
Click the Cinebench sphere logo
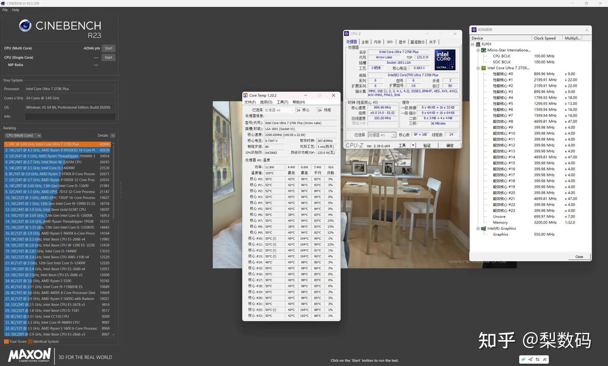click(x=25, y=26)
